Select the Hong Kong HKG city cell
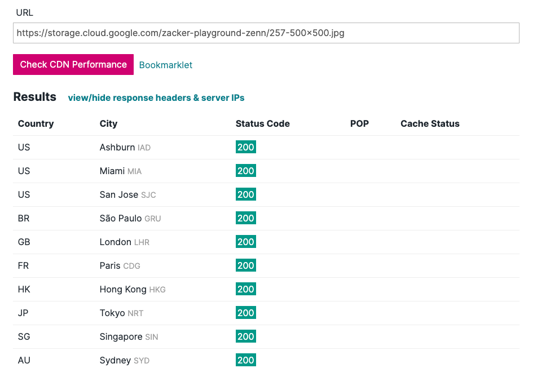Image resolution: width=537 pixels, height=386 pixels. pyautogui.click(x=133, y=290)
